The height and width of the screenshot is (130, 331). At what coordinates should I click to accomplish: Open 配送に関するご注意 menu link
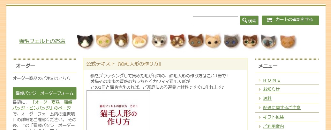(282, 108)
